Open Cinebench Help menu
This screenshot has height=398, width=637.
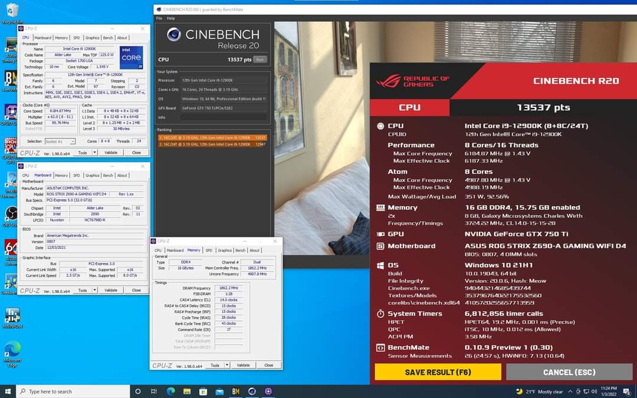click(170, 18)
